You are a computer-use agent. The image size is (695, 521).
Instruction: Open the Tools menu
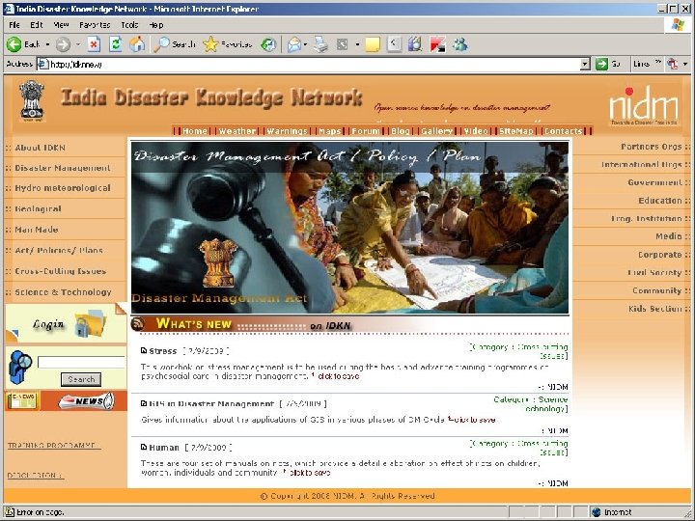(x=129, y=25)
